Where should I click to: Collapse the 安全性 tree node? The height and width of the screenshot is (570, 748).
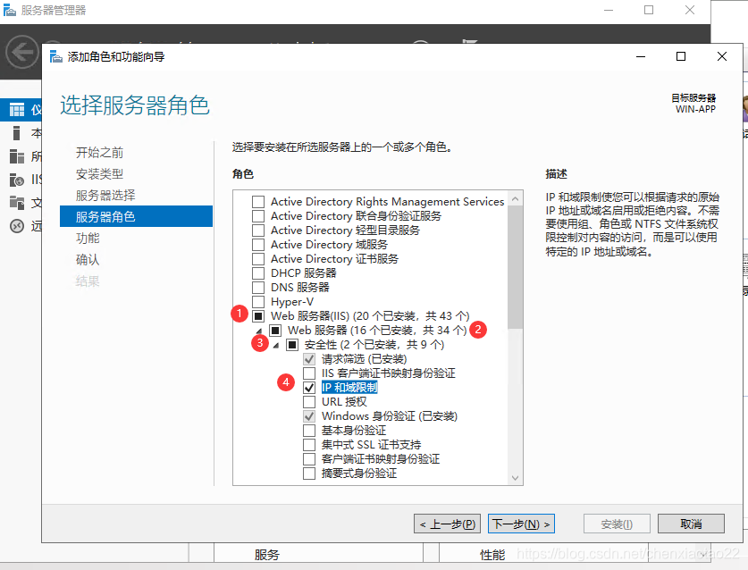(276, 345)
